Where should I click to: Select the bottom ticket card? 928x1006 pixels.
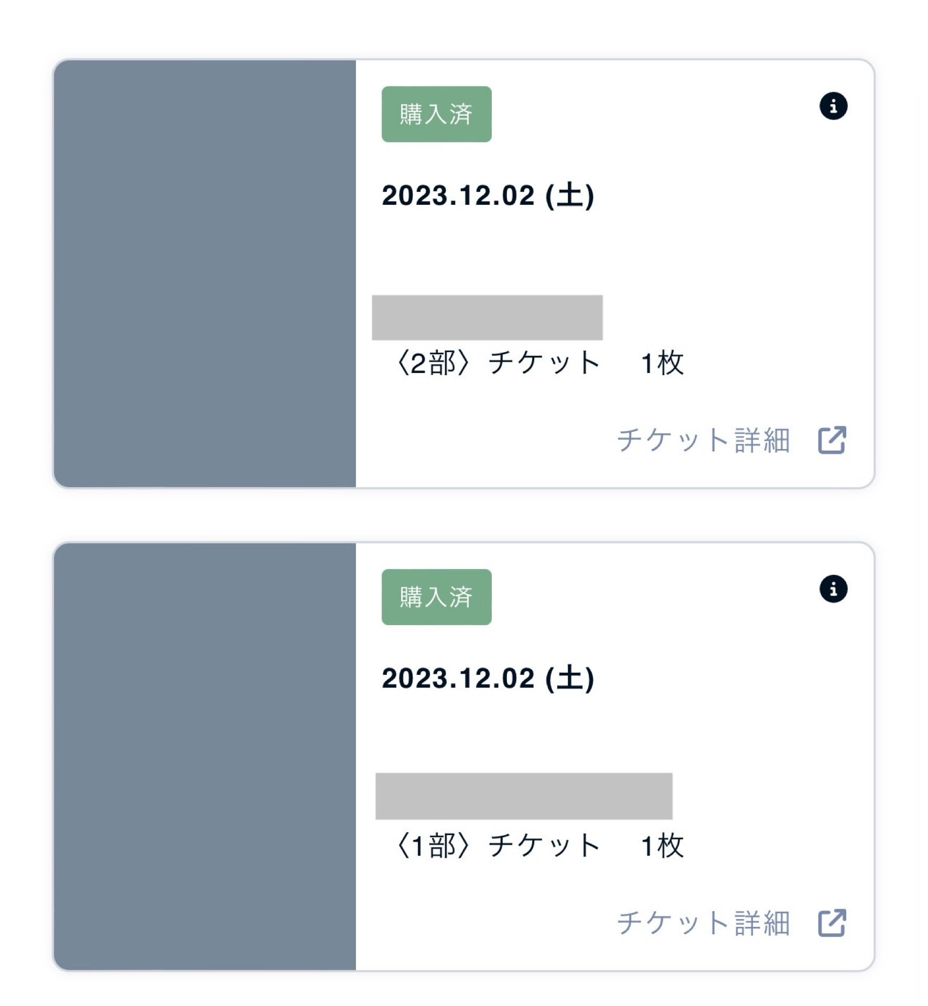[x=464, y=754]
